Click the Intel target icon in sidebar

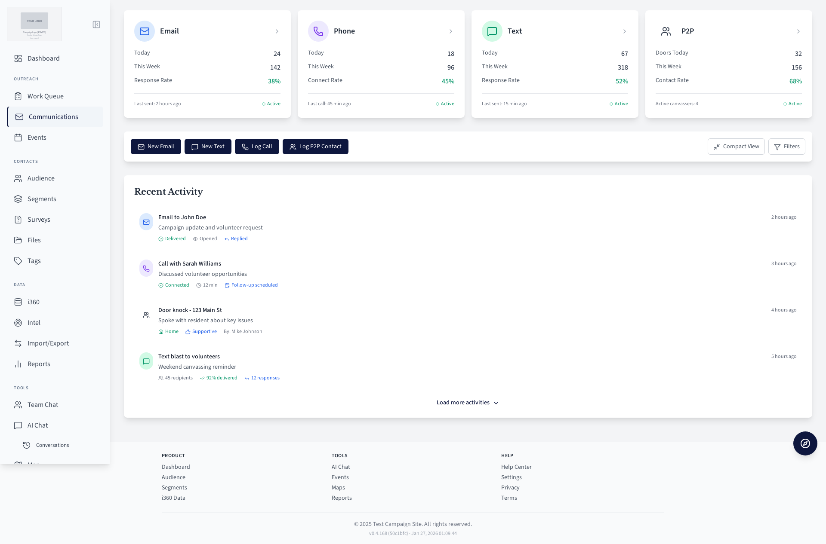[18, 323]
